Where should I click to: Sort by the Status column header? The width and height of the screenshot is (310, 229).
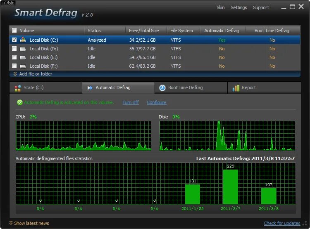click(x=94, y=31)
